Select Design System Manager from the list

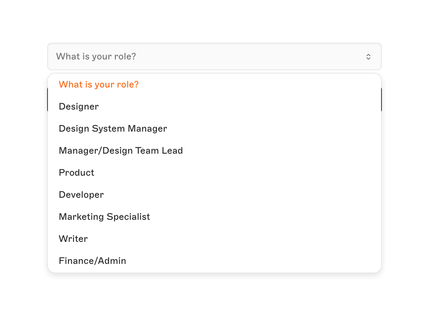tap(113, 128)
